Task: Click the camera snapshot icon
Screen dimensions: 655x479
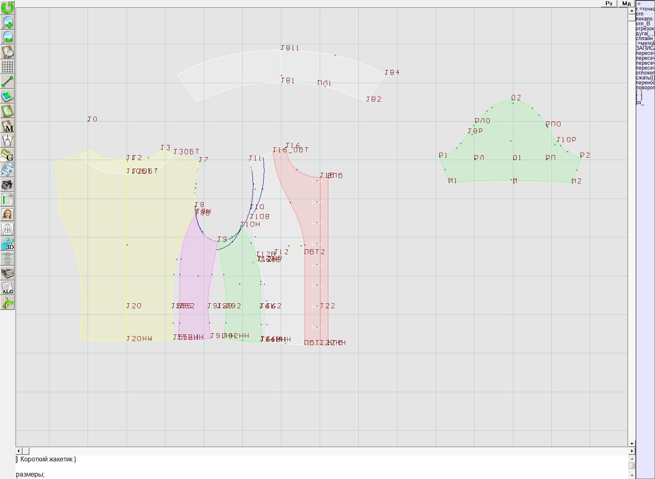Action: (x=7, y=185)
